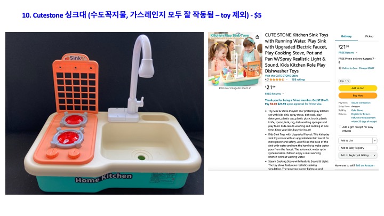Click the star rating icons
Viewport: 384px width, 216px height.
277,79
